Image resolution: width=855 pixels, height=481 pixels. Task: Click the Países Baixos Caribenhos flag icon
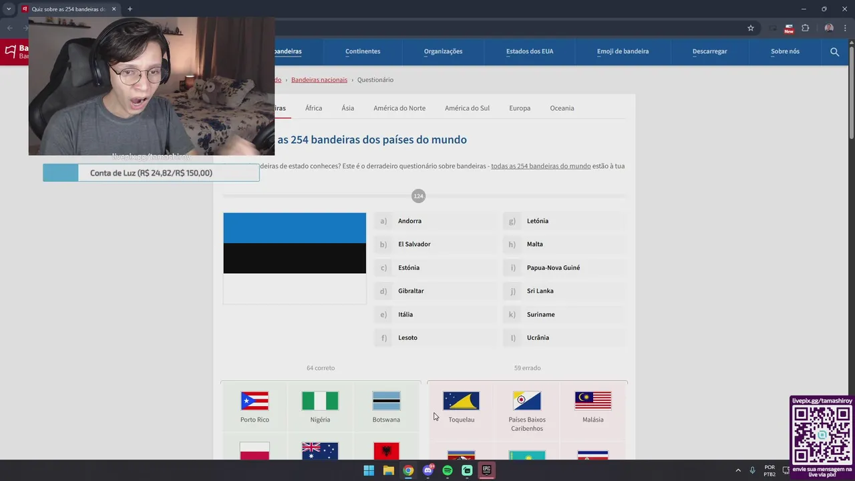[527, 401]
